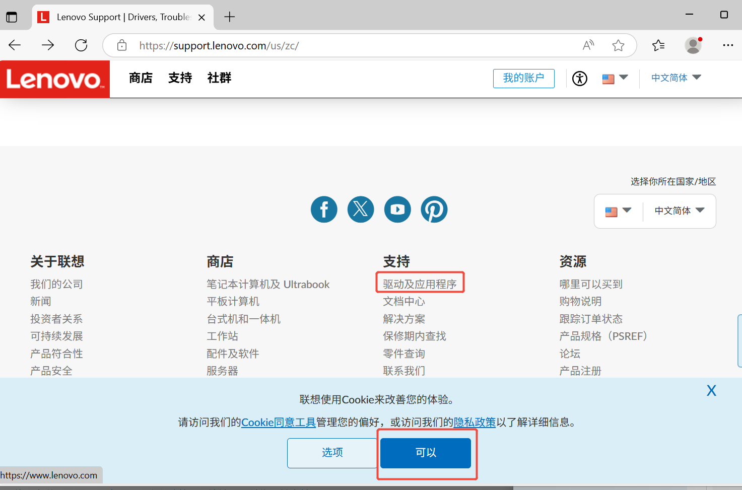Open 新闻 link
742x490 pixels.
[x=41, y=301]
